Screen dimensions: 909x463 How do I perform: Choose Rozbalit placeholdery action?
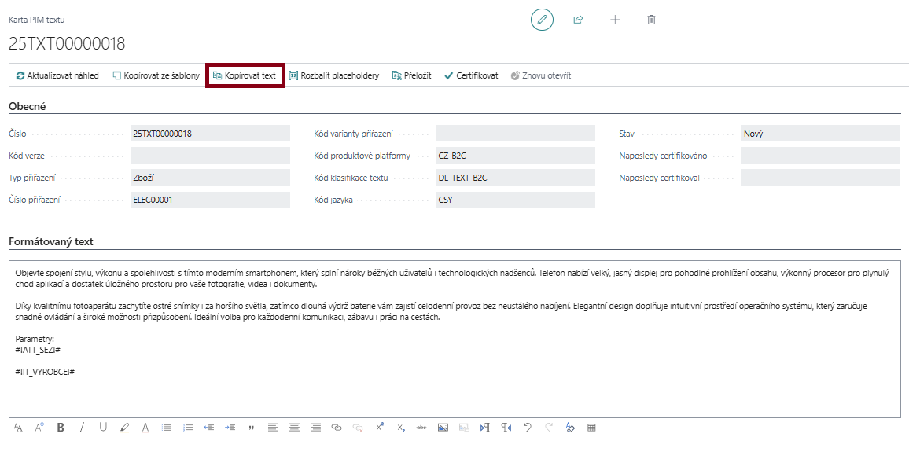(x=333, y=76)
